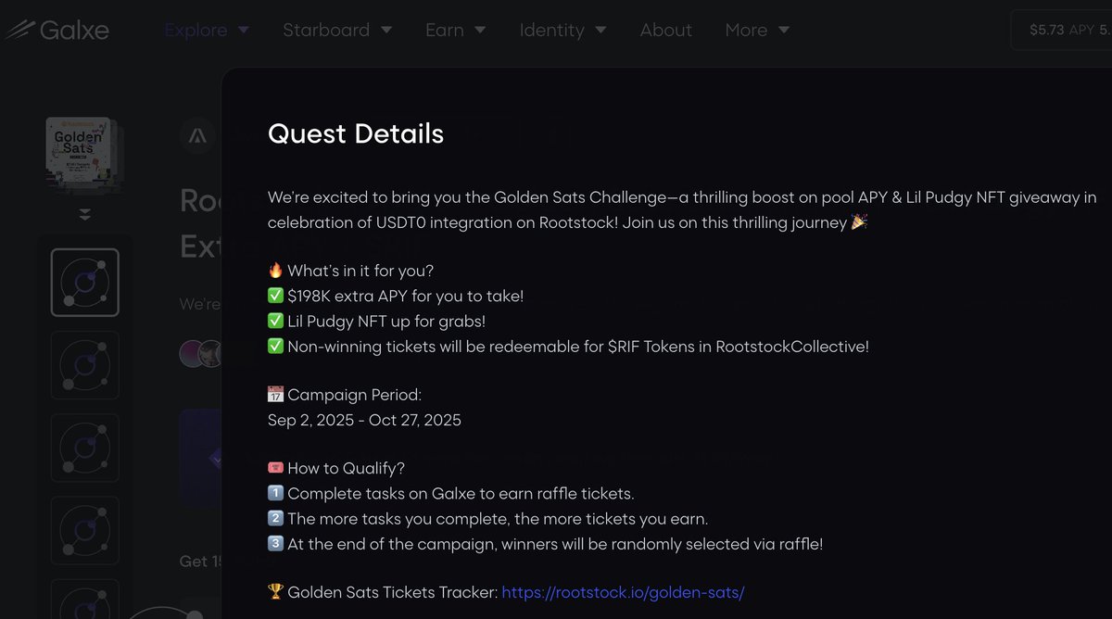Click the first participant avatar circle
Image resolution: width=1112 pixels, height=619 pixels.
(192, 353)
